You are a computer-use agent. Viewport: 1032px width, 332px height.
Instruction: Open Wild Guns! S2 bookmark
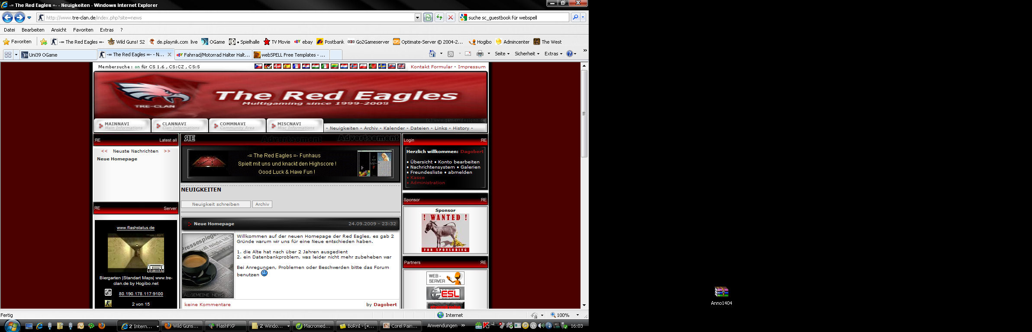(x=126, y=42)
